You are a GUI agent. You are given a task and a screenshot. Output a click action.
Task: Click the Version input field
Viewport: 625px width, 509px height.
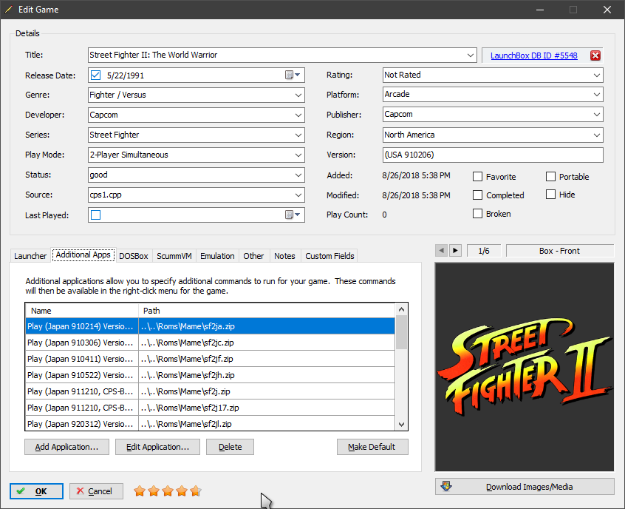pyautogui.click(x=493, y=155)
